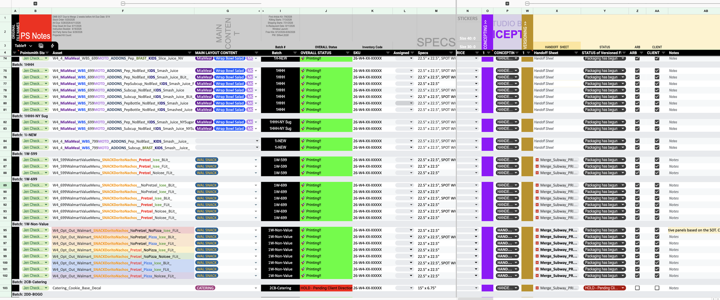Screen dimensions: 720x300
Task: Open the RICE dropdown in row 89
Action: [476, 185]
